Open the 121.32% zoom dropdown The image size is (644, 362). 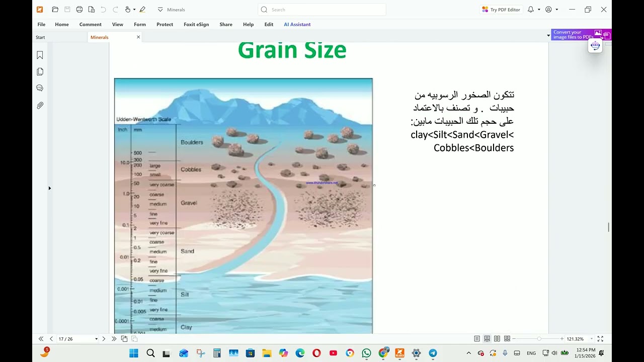[592, 339]
